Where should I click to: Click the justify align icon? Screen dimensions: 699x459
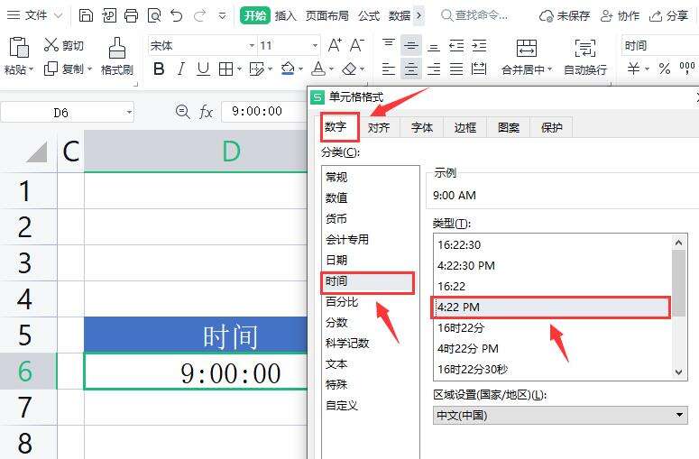point(456,69)
